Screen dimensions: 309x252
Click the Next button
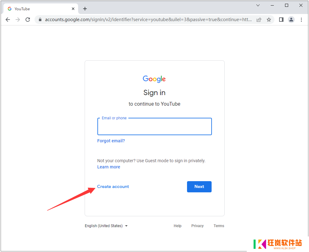point(199,187)
